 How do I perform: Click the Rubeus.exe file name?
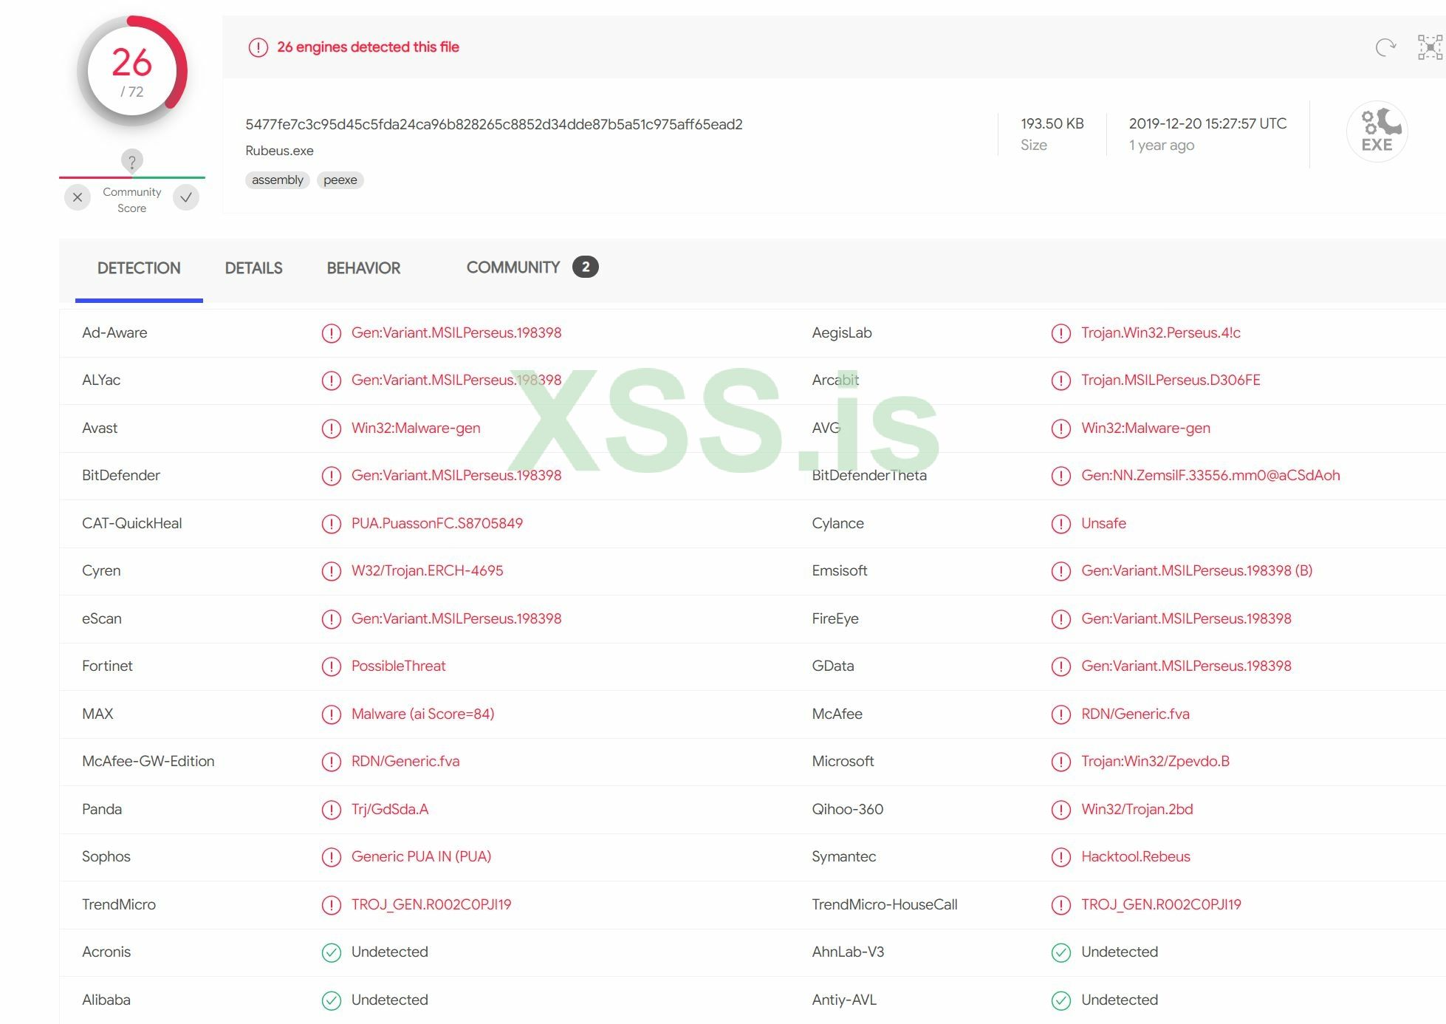click(x=279, y=151)
